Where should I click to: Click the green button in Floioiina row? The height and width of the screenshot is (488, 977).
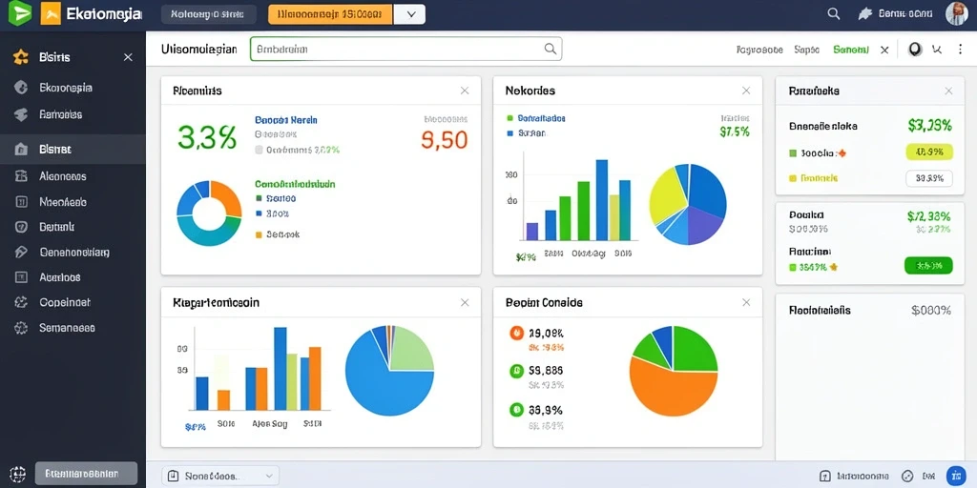click(x=928, y=266)
